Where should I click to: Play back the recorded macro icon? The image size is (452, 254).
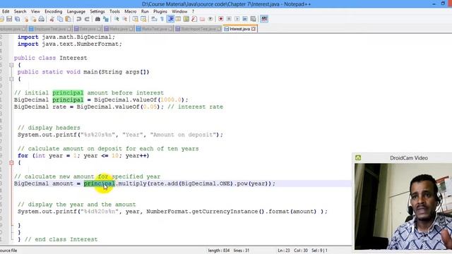click(237, 19)
